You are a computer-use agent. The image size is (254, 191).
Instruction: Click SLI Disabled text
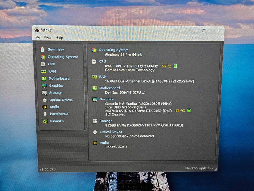[x=115, y=114]
